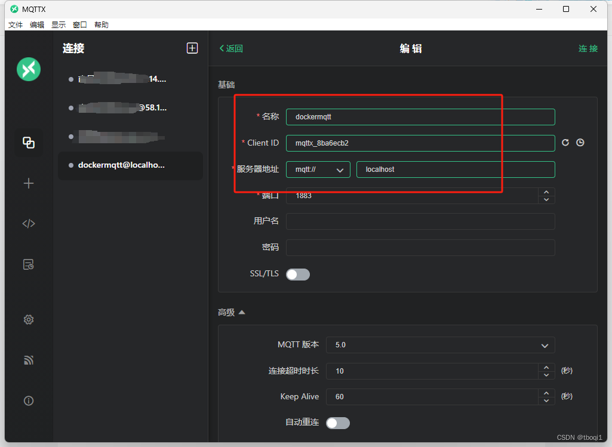
Task: Toggle the 自动重连 auto reconnect switch
Action: click(x=338, y=423)
